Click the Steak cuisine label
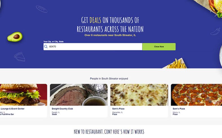 [x=54, y=114]
